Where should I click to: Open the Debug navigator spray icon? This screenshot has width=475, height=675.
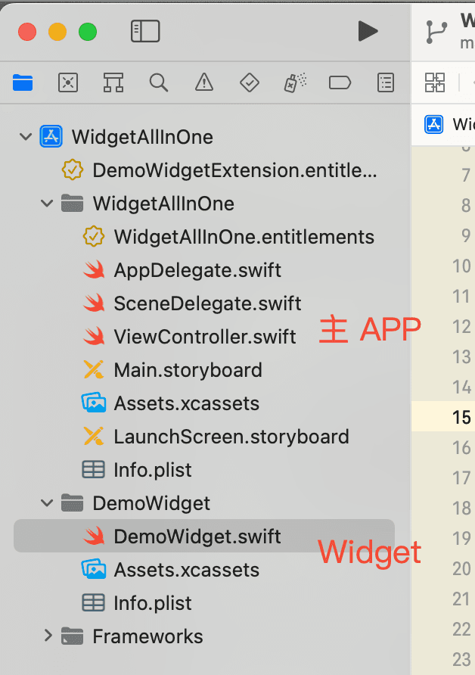pos(295,82)
